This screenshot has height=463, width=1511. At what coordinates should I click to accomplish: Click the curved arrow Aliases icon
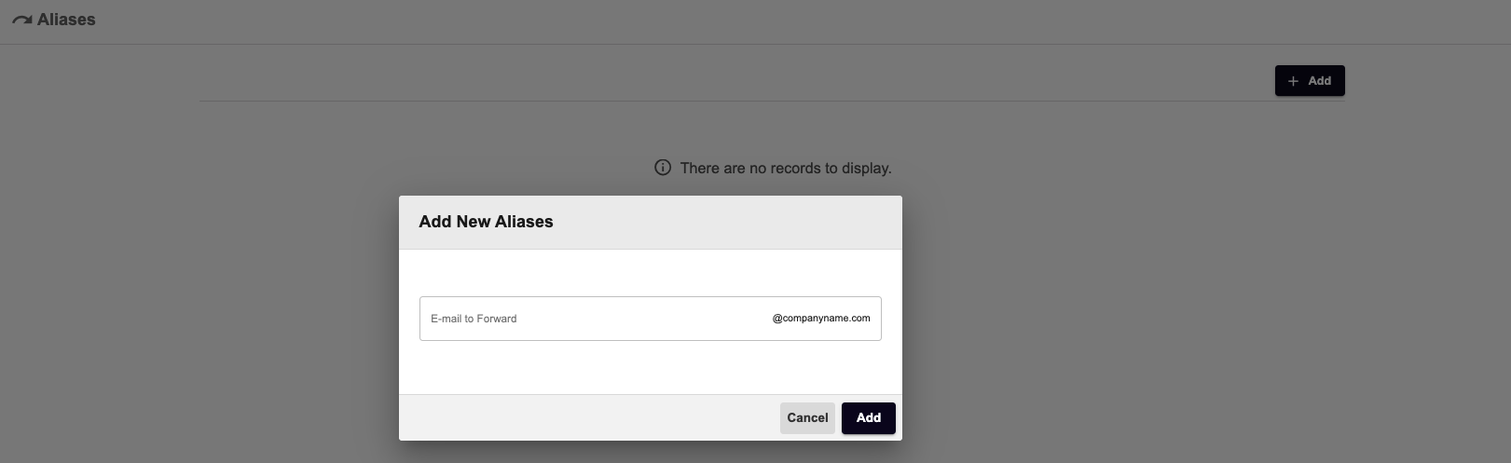pyautogui.click(x=21, y=20)
